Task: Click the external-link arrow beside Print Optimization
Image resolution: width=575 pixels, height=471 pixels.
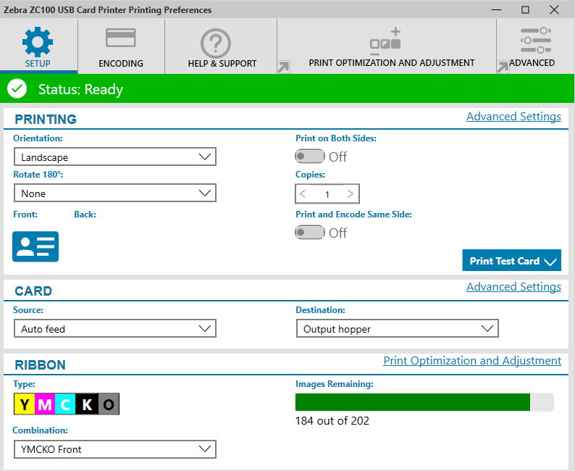Action: click(x=283, y=67)
